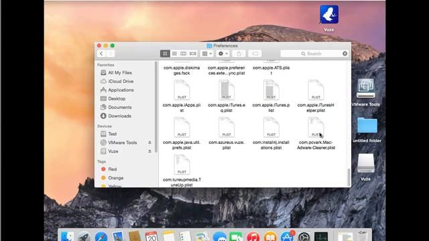
Task: Click com.apple.preferences.exte...ync.plist file name
Action: tap(227, 70)
